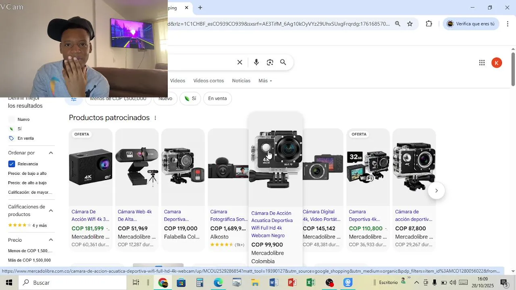This screenshot has height=290, width=516.
Task: Show next sponsored products with arrow
Action: click(x=436, y=191)
